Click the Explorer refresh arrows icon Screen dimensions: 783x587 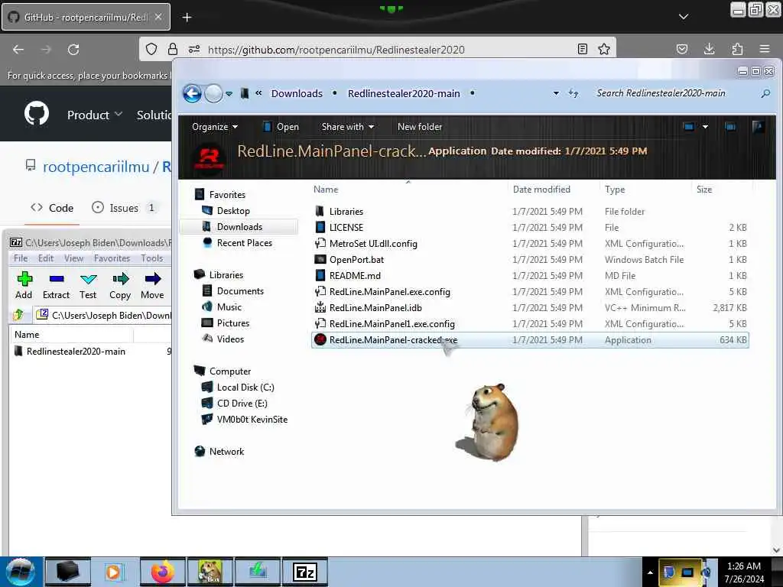pyautogui.click(x=573, y=93)
